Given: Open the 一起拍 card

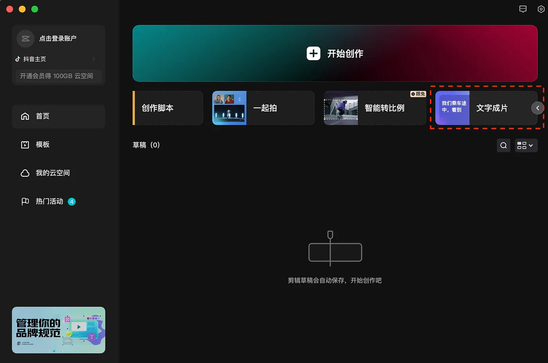Looking at the screenshot, I should (x=263, y=108).
